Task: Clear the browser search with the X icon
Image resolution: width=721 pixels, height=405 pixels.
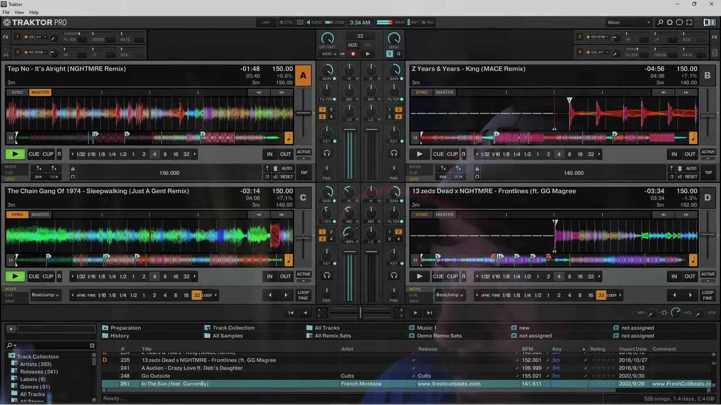Action: coord(92,345)
